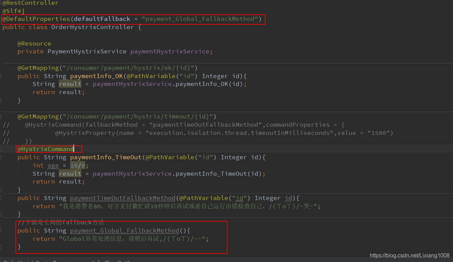The image size is (453, 262).
Task: Click highlighted result variable in paymentInfo_OK body
Action: pyautogui.click(x=70, y=84)
